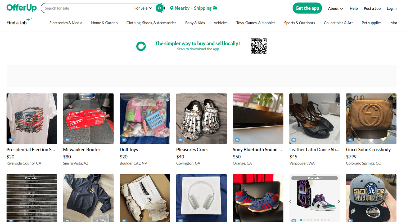406x222 pixels.
Task: Select the Vehicles category tab
Action: [x=220, y=23]
